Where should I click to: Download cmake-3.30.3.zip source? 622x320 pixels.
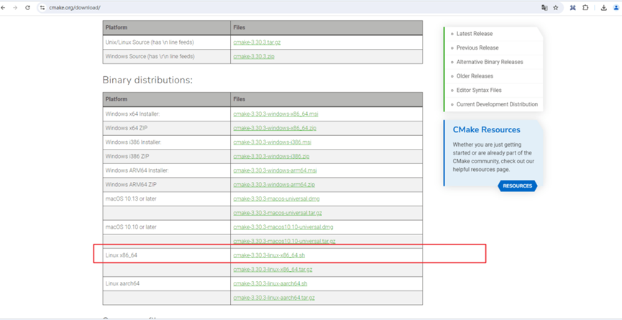click(x=254, y=57)
